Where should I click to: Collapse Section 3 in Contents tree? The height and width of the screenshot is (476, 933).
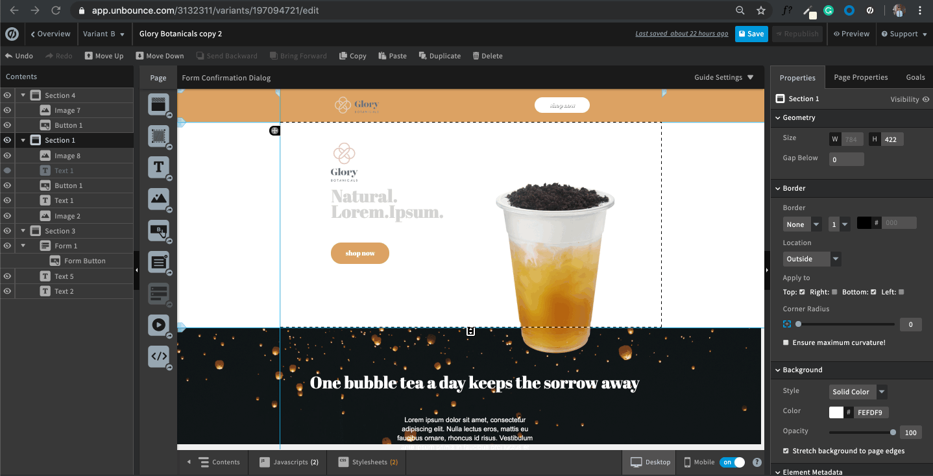click(x=23, y=231)
